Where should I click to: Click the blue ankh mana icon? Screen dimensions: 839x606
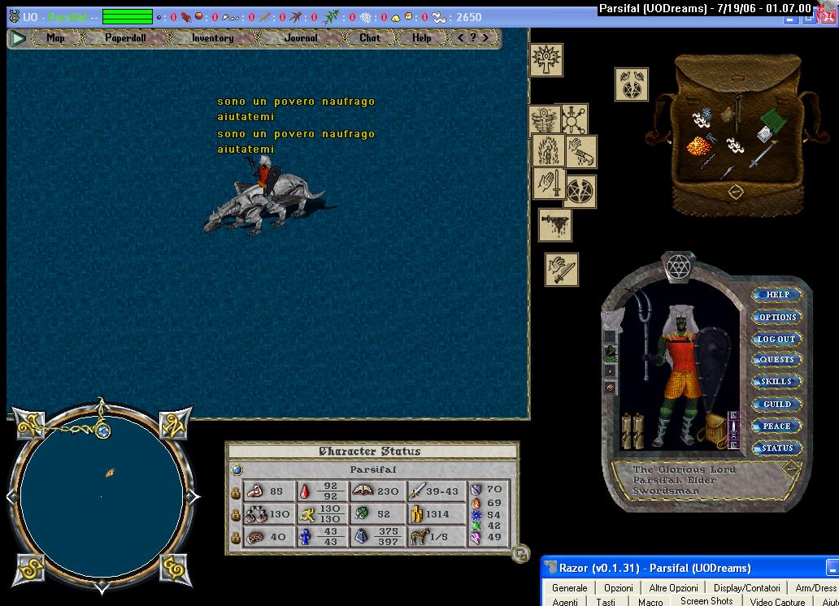tap(305, 537)
